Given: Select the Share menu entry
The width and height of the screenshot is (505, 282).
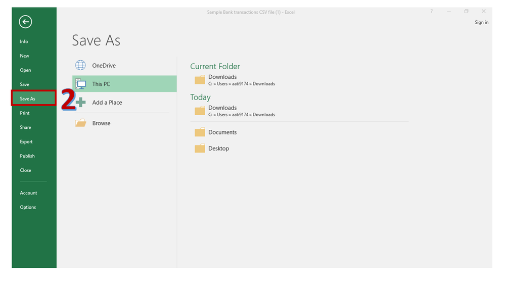Looking at the screenshot, I should coord(25,127).
